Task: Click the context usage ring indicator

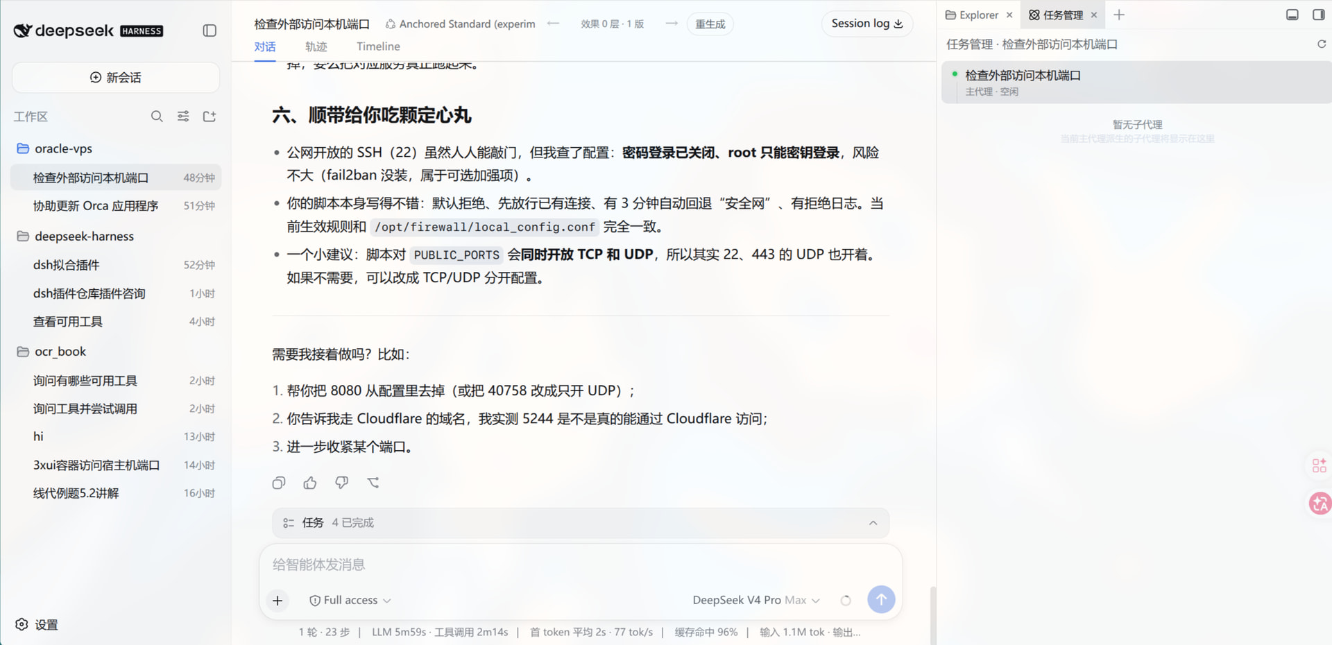Action: pos(846,601)
